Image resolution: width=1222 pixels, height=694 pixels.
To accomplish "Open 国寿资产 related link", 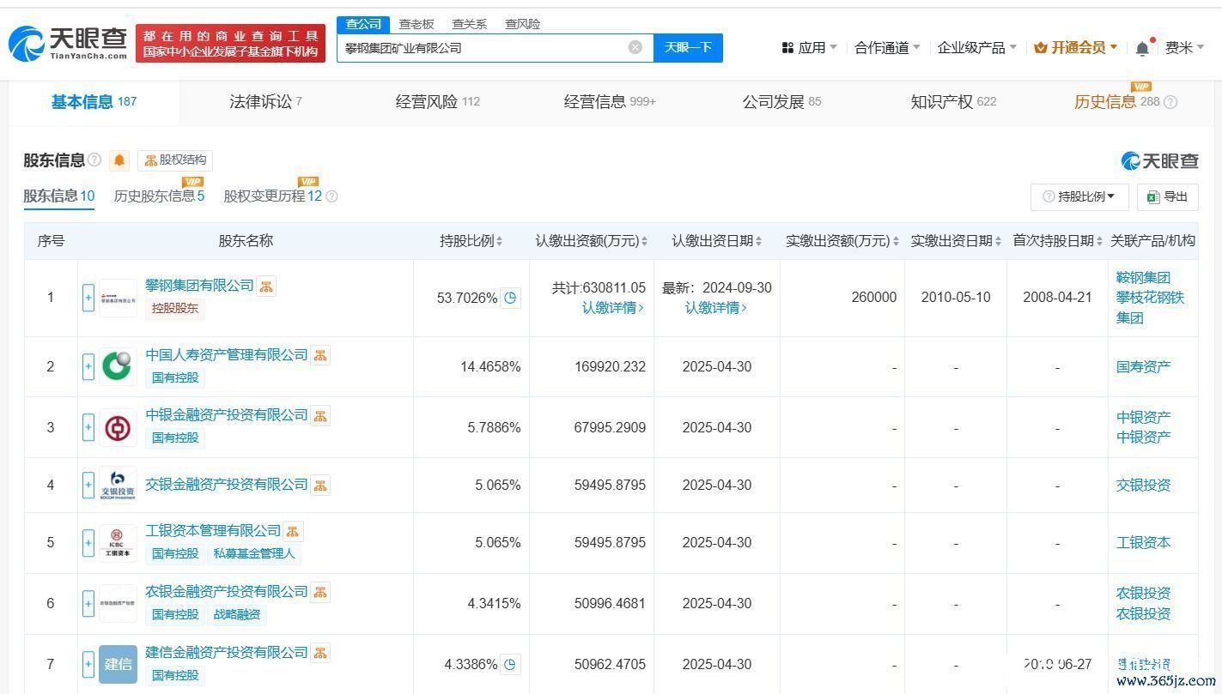I will click(1143, 367).
